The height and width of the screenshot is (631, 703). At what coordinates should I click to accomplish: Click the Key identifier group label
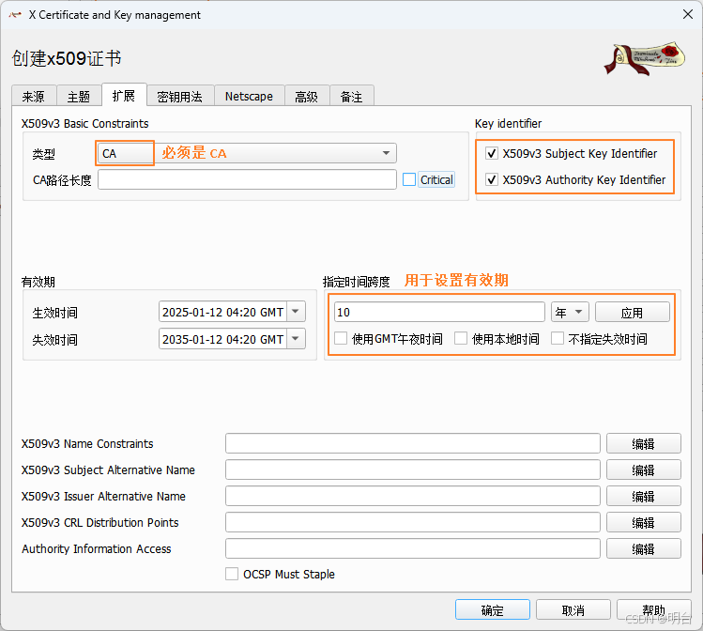[509, 124]
